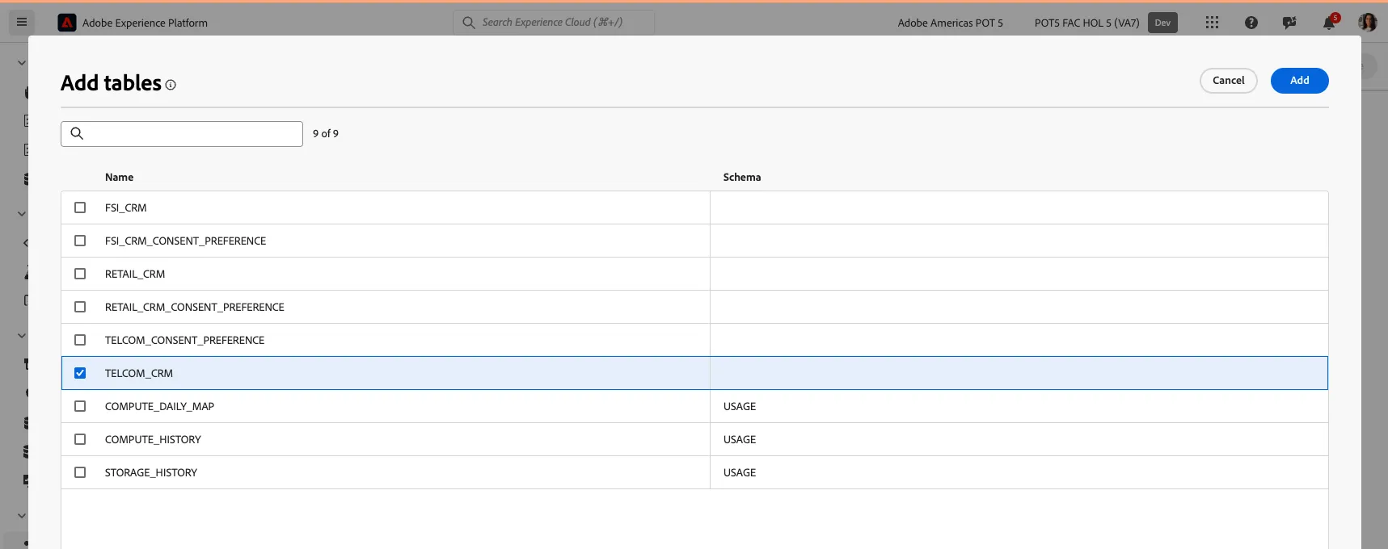Open the POTS FAC HOL 5 sandbox switcher

click(x=1086, y=23)
